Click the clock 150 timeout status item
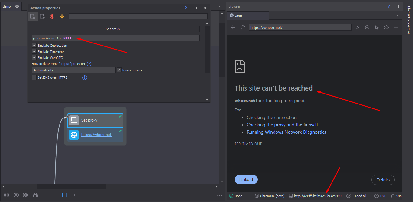 coord(380,196)
